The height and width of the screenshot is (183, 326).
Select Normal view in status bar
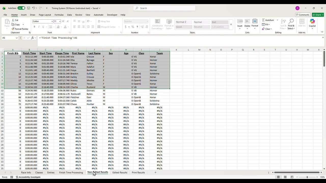click(x=278, y=177)
